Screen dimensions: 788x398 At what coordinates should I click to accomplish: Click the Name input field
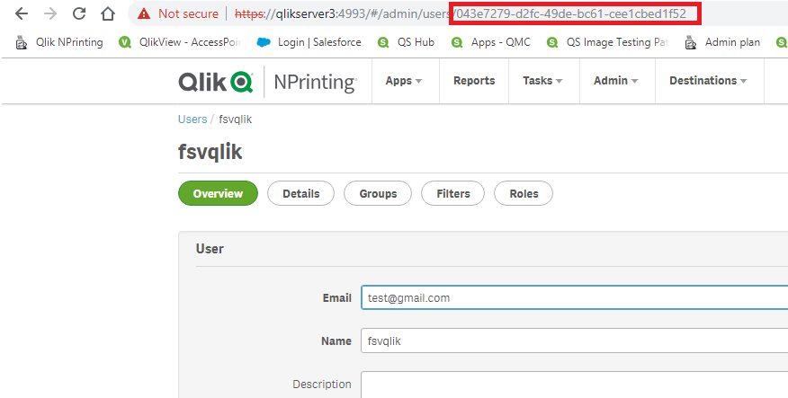click(x=575, y=341)
